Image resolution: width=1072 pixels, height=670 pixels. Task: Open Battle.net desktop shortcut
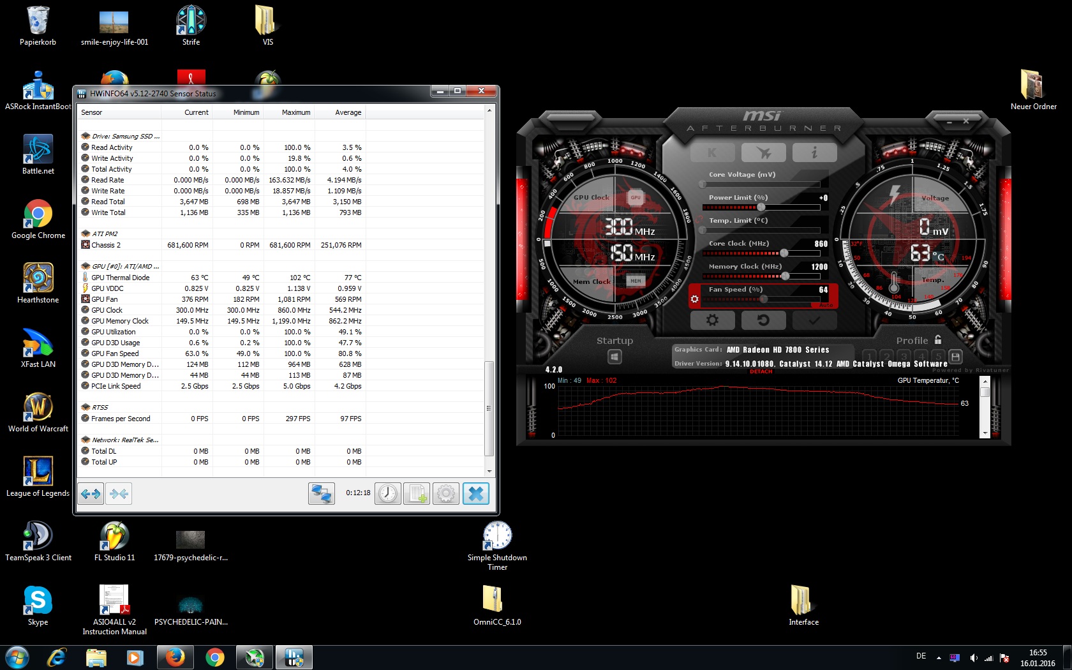click(x=38, y=154)
